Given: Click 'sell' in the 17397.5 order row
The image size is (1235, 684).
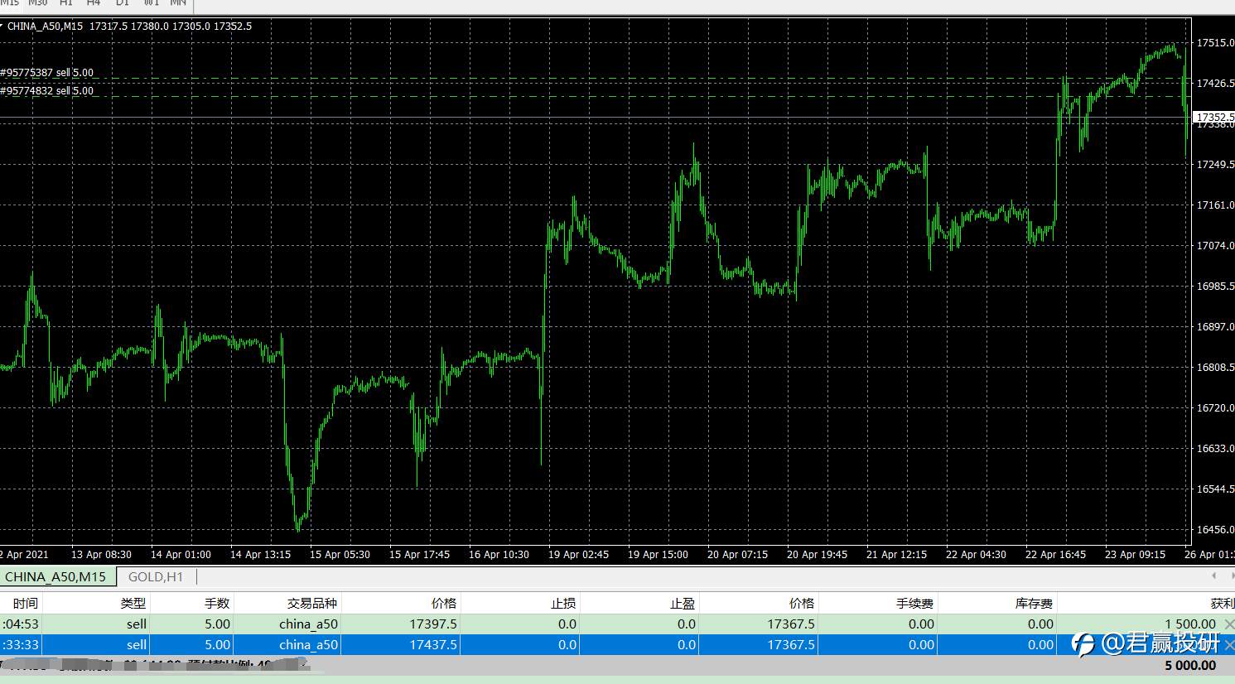Looking at the screenshot, I should (137, 624).
